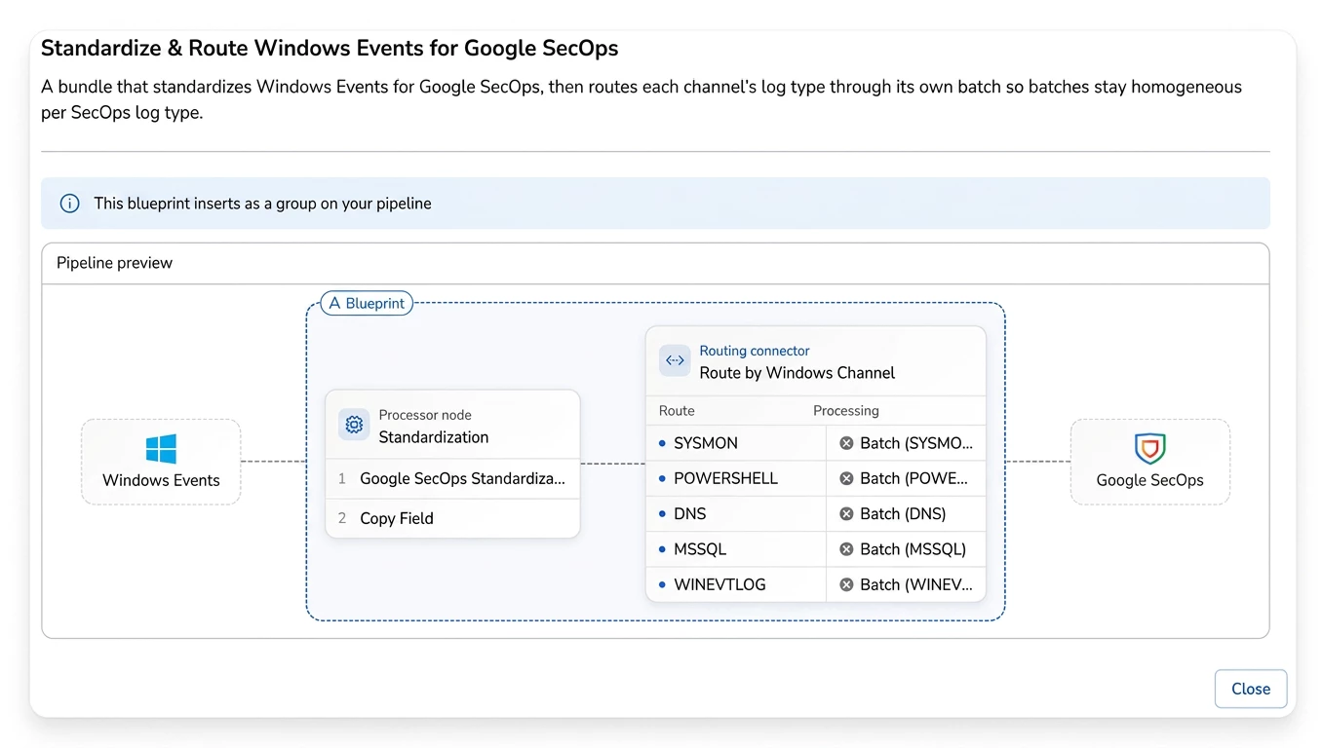
Task: Click the Blueprint group label text
Action: click(375, 303)
